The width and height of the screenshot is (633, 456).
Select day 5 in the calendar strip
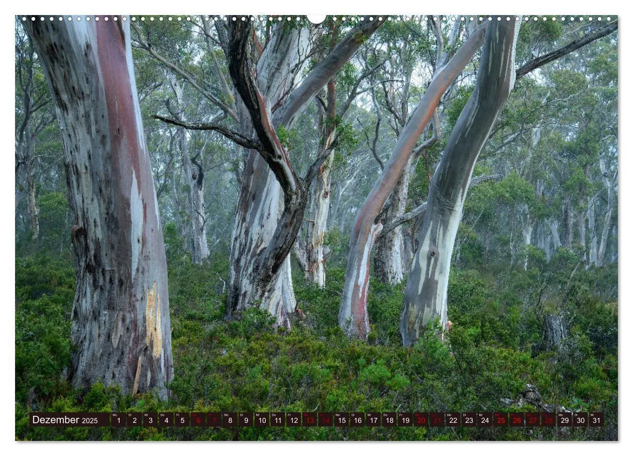[182, 420]
